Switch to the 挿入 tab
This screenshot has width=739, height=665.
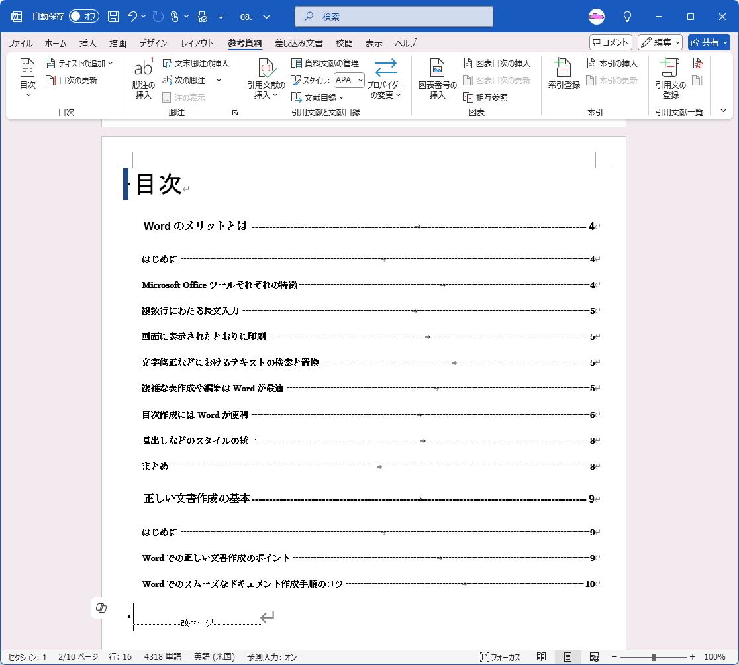87,43
